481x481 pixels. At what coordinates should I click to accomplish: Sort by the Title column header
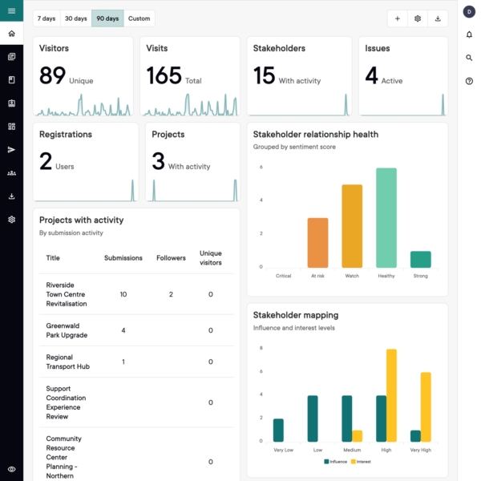click(x=53, y=258)
